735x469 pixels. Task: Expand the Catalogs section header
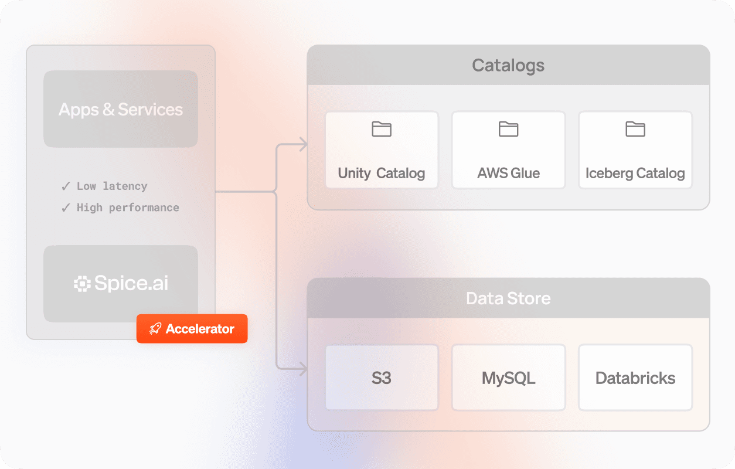tap(508, 65)
